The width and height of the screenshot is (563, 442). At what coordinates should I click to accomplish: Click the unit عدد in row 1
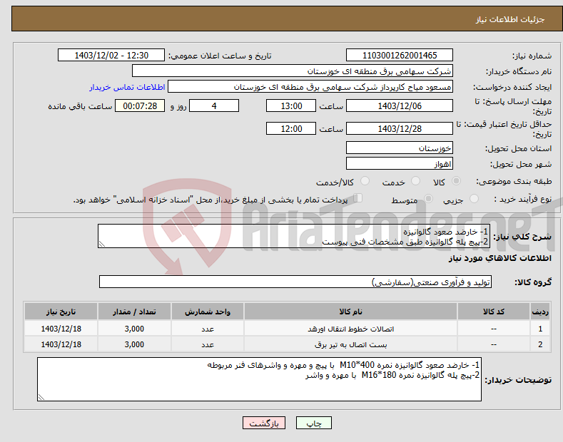click(x=208, y=329)
